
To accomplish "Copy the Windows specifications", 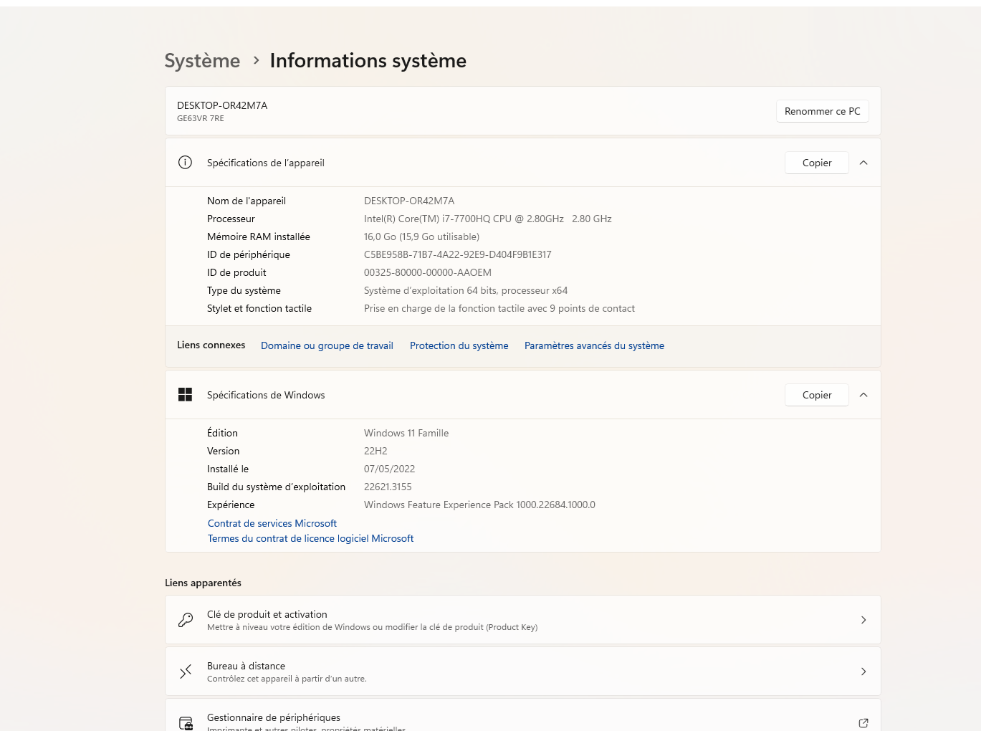I will tap(816, 395).
